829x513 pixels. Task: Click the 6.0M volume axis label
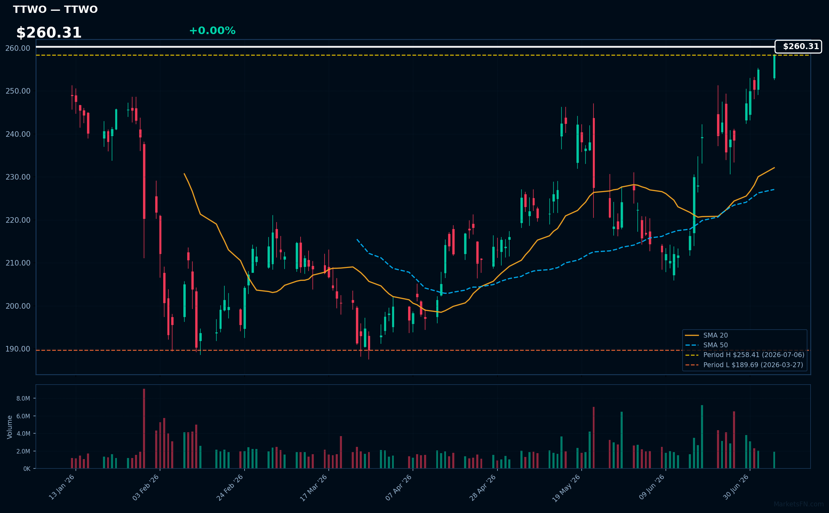pyautogui.click(x=23, y=416)
